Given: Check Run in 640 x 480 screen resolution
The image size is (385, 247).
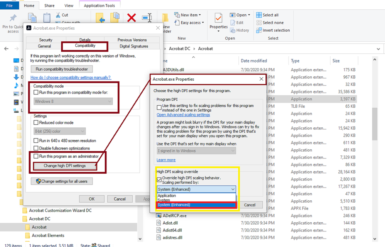Looking at the screenshot, I should pos(36,141).
